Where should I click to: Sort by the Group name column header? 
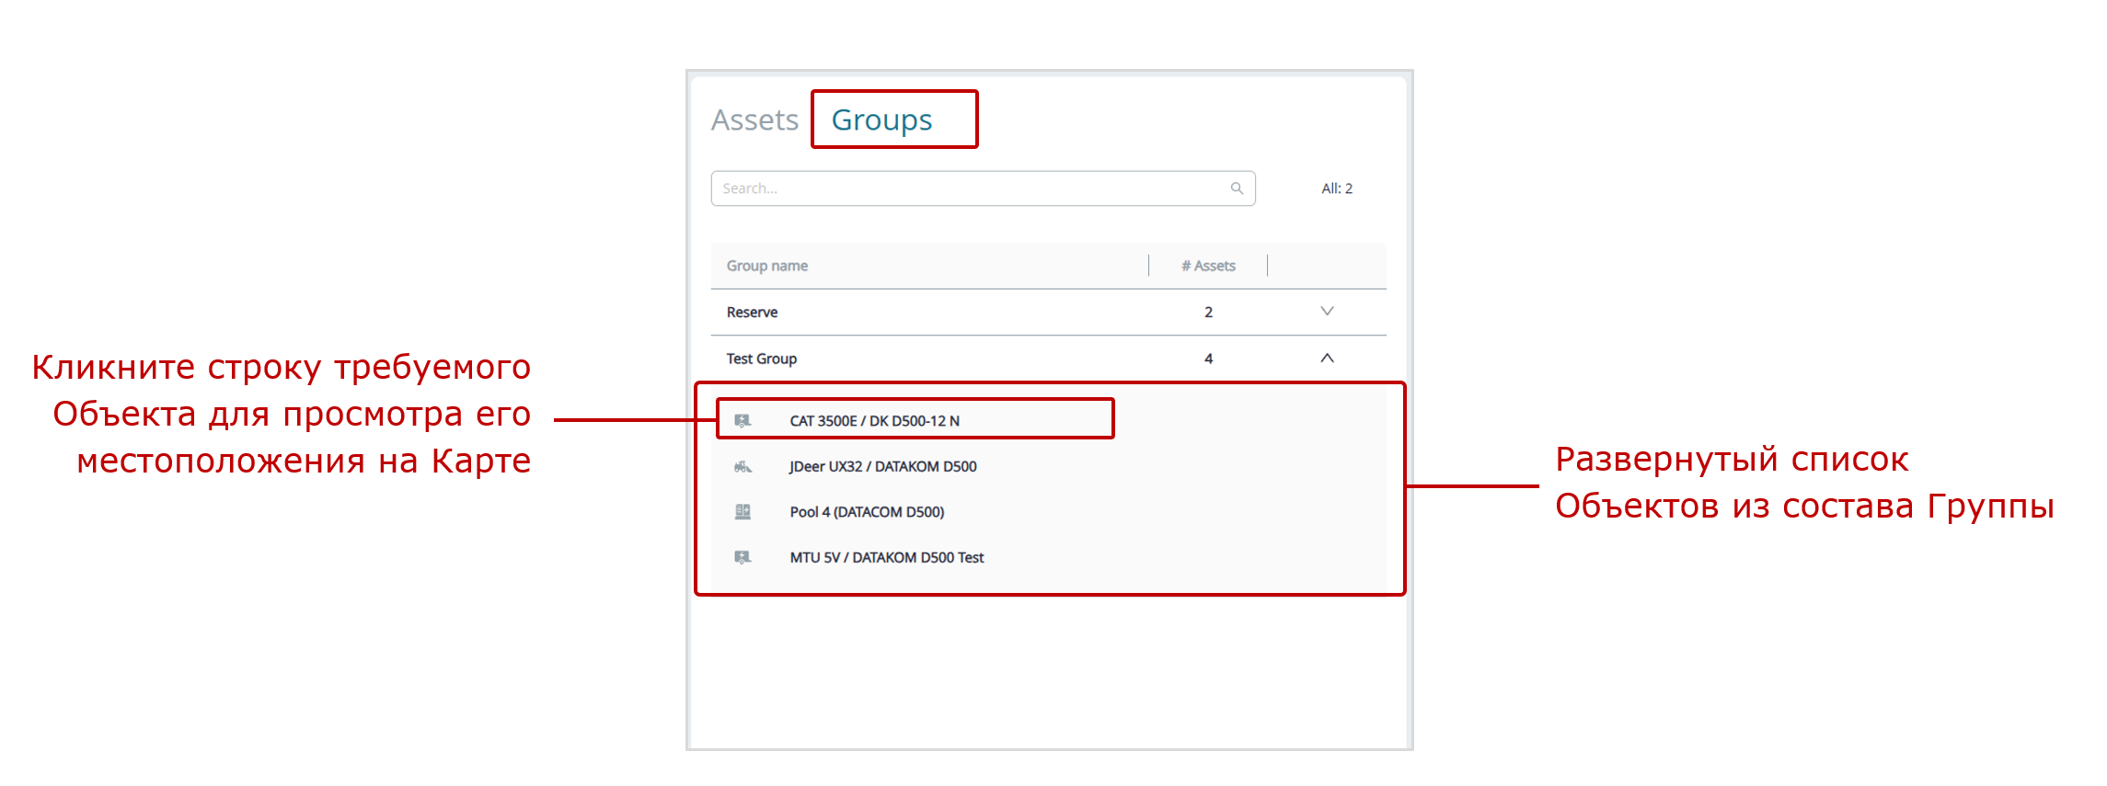(x=766, y=266)
